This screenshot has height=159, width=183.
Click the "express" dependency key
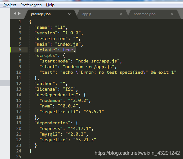[x=51, y=128]
